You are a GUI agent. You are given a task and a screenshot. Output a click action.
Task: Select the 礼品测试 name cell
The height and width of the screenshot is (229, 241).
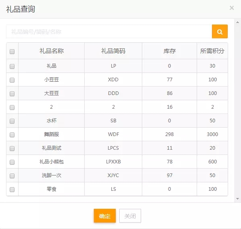coord(51,148)
